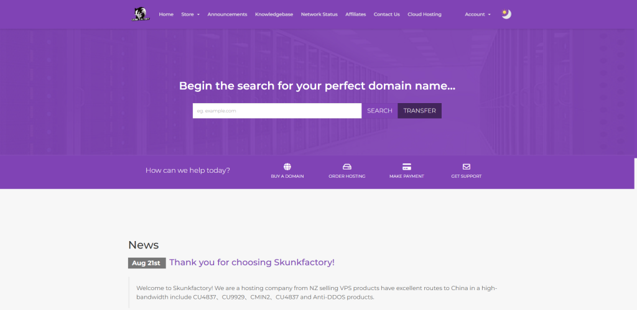Open the Announcements page
The image size is (637, 310).
(x=227, y=14)
